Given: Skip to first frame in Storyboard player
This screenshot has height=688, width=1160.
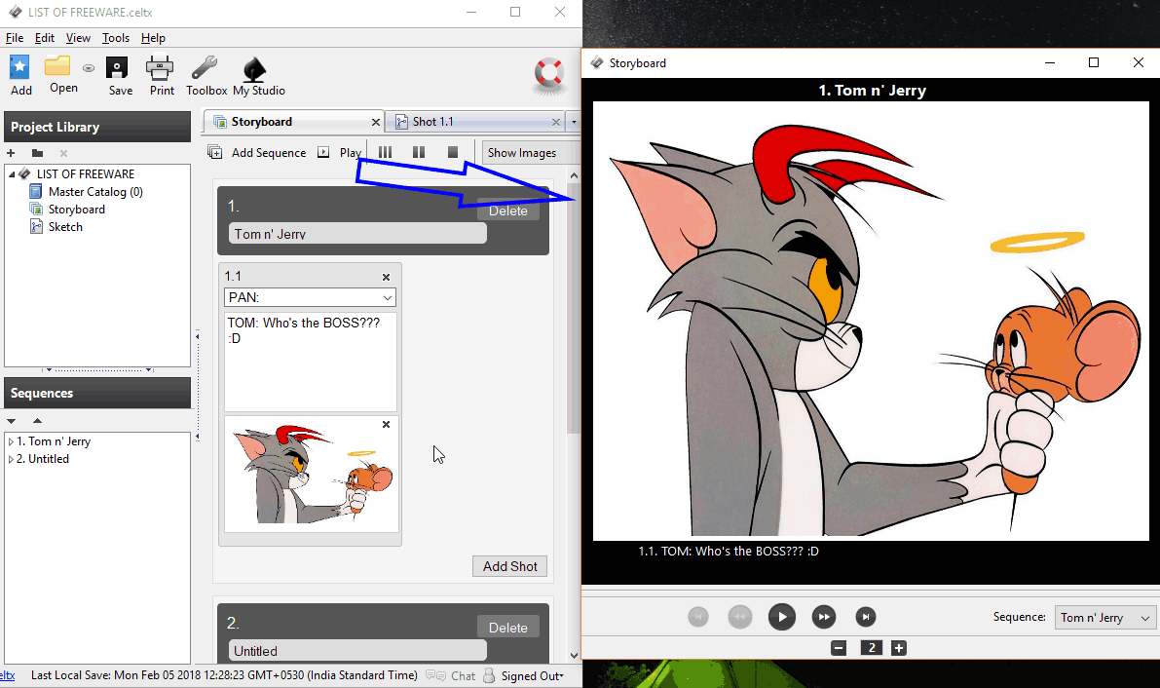Looking at the screenshot, I should 697,617.
